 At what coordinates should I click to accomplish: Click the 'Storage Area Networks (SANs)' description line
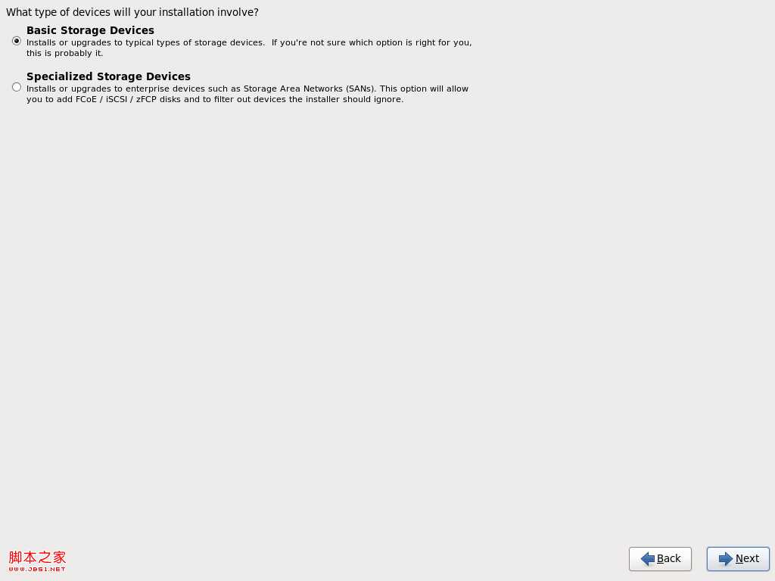coord(310,89)
